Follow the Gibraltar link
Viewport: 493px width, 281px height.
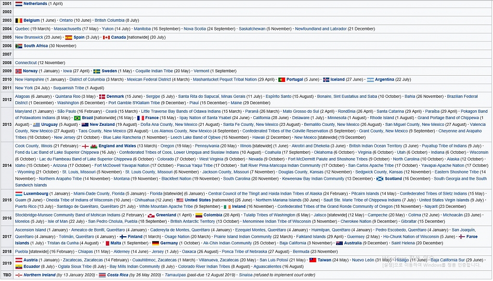pyautogui.click(x=409, y=222)
